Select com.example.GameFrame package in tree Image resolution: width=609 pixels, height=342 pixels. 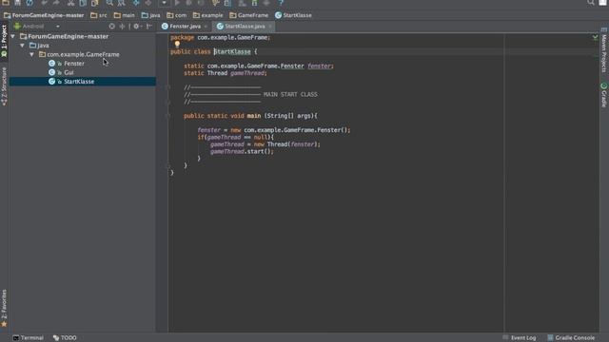83,55
